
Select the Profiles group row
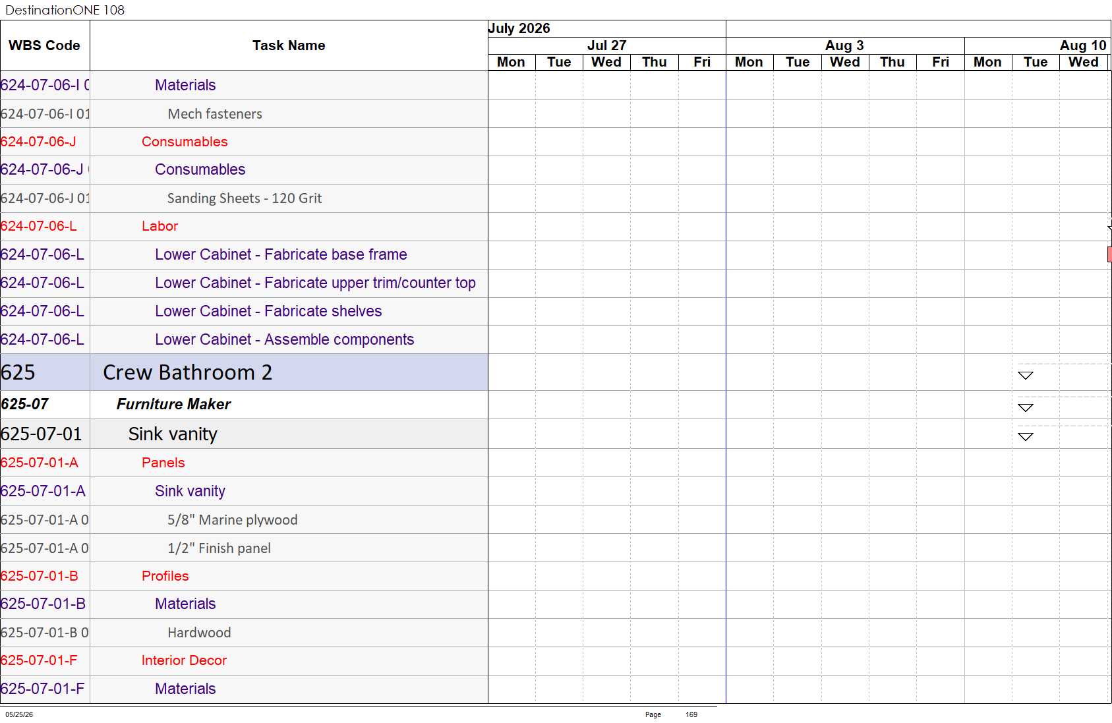(x=244, y=576)
